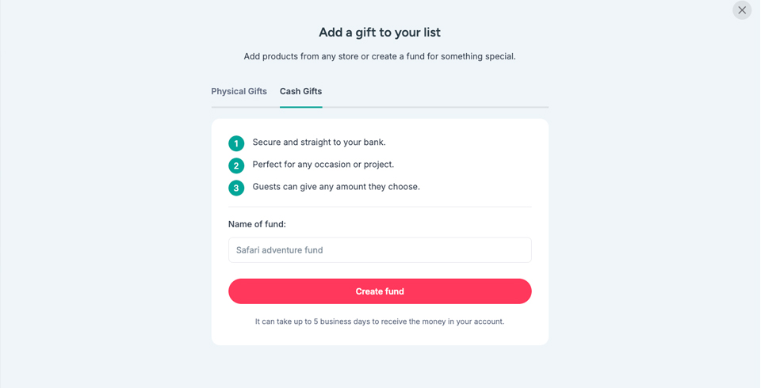Select the Cash Gifts tab
The image size is (761, 388).
pyautogui.click(x=300, y=91)
